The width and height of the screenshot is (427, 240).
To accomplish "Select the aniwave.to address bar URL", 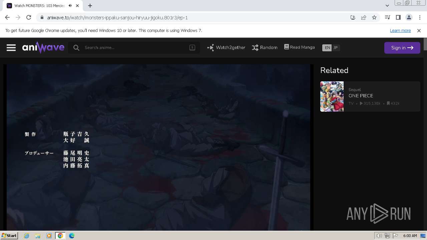I will tap(117, 17).
